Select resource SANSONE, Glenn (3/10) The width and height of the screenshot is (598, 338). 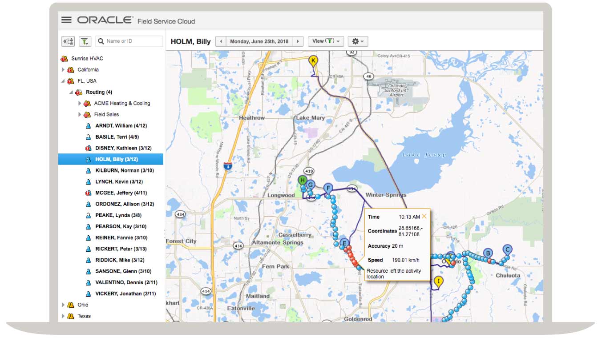123,271
